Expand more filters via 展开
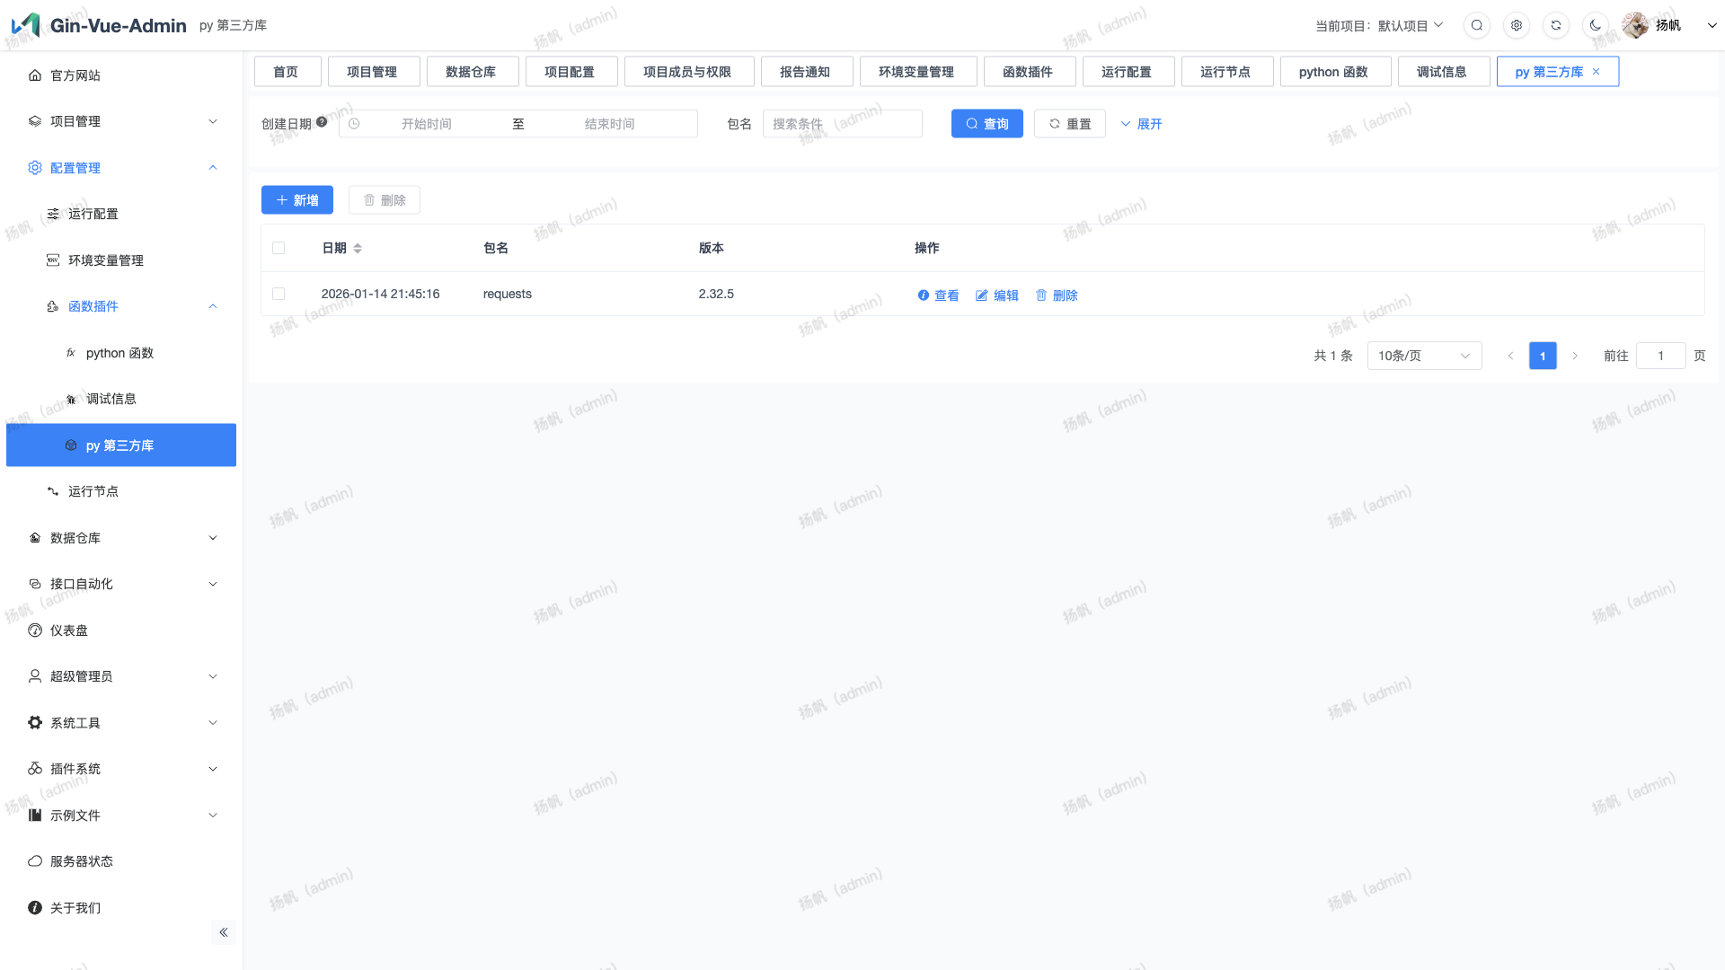This screenshot has width=1725, height=970. pyautogui.click(x=1142, y=124)
